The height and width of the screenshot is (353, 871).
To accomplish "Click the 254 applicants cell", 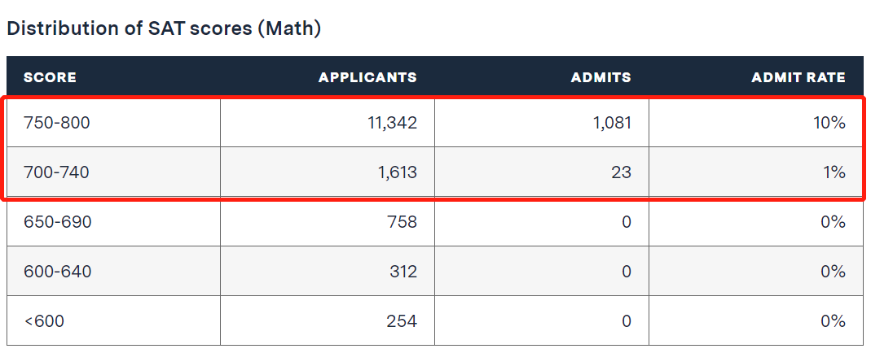I will (x=402, y=321).
